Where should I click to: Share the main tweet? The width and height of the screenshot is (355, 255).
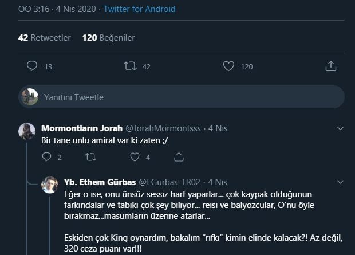coord(330,66)
